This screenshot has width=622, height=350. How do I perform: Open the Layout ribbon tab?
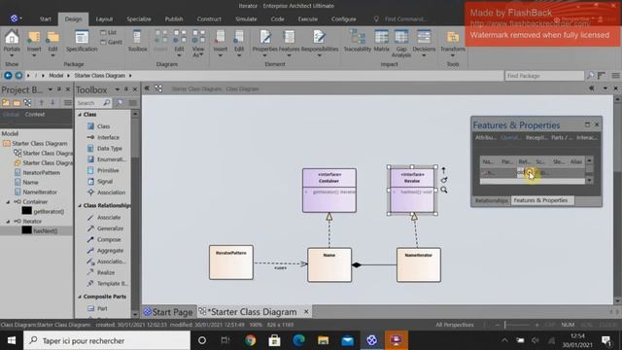pos(104,19)
